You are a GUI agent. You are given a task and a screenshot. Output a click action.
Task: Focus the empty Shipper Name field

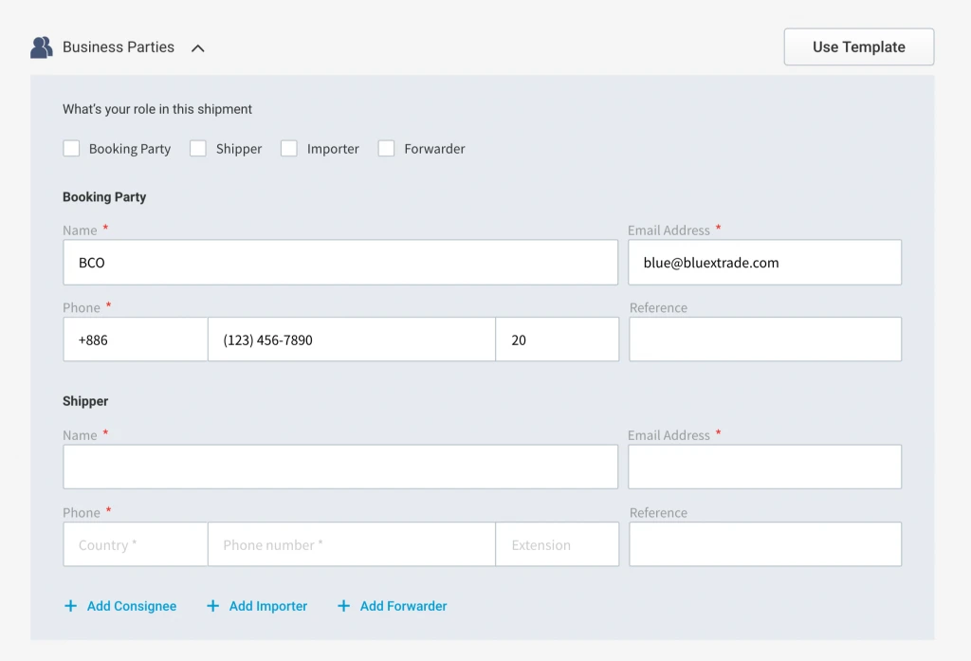coord(340,468)
